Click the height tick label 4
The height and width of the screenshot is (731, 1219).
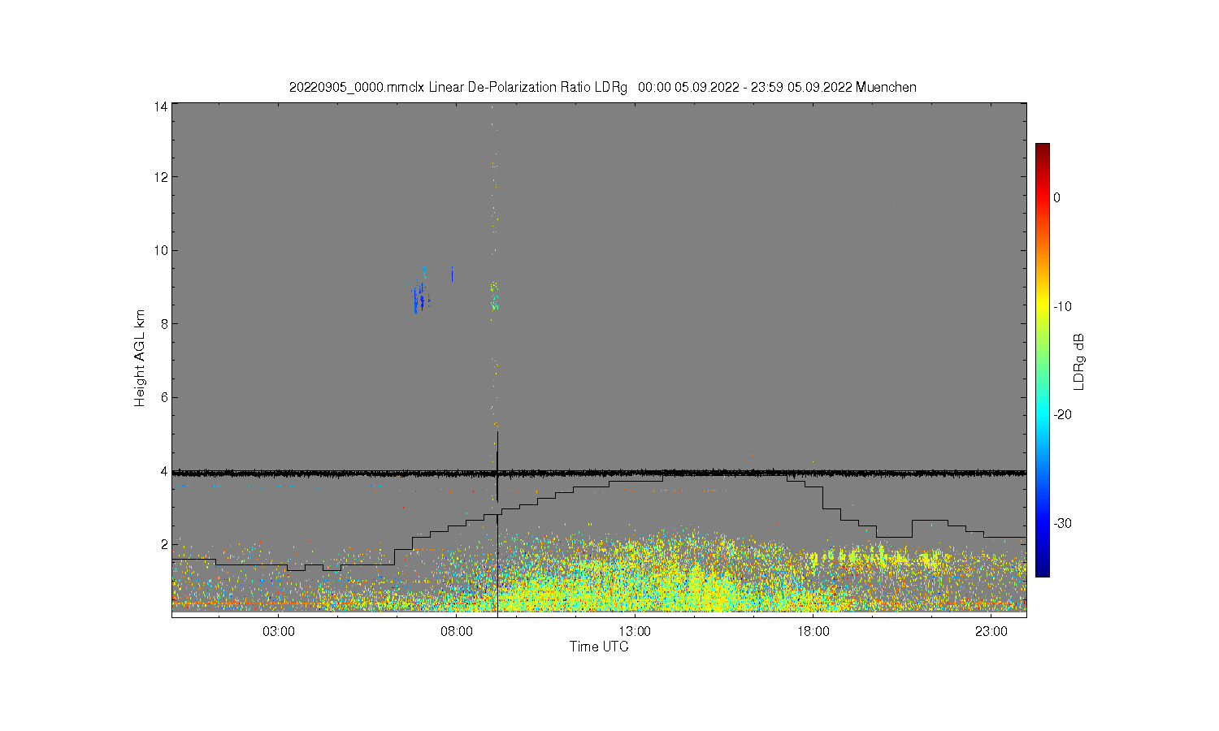point(164,471)
